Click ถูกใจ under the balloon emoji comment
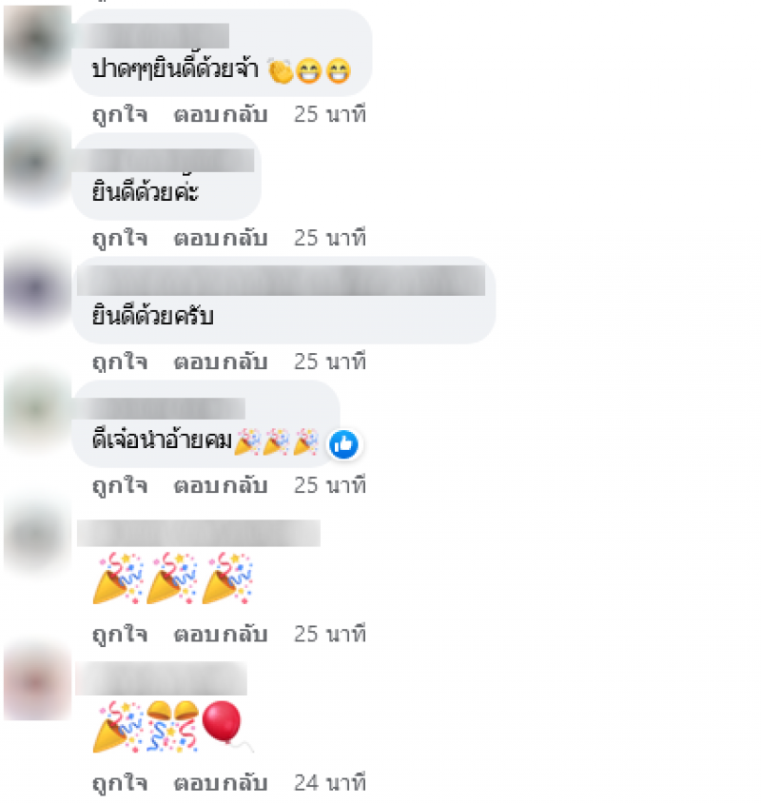 120,783
